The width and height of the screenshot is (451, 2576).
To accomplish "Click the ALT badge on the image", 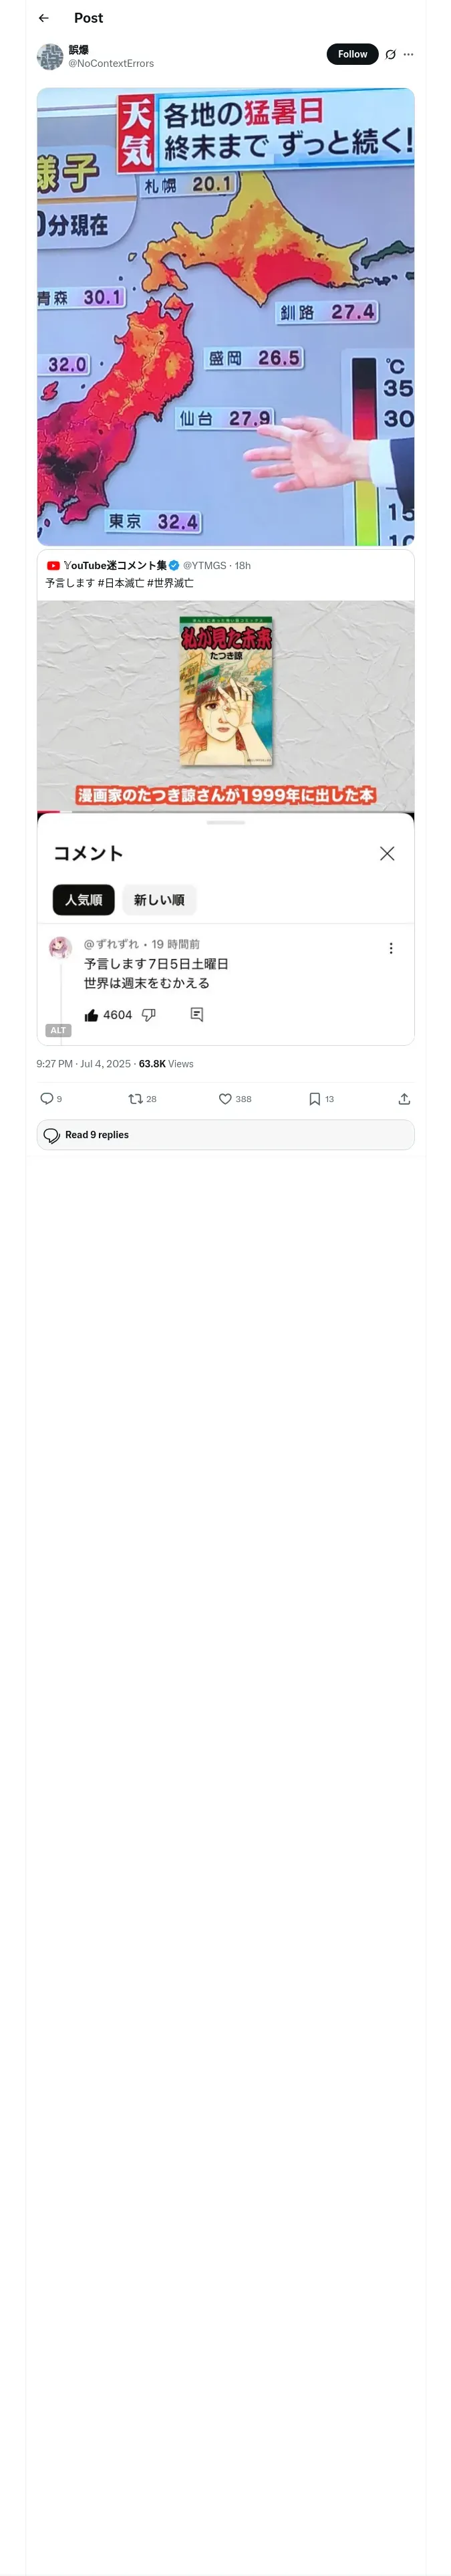I will (58, 1030).
